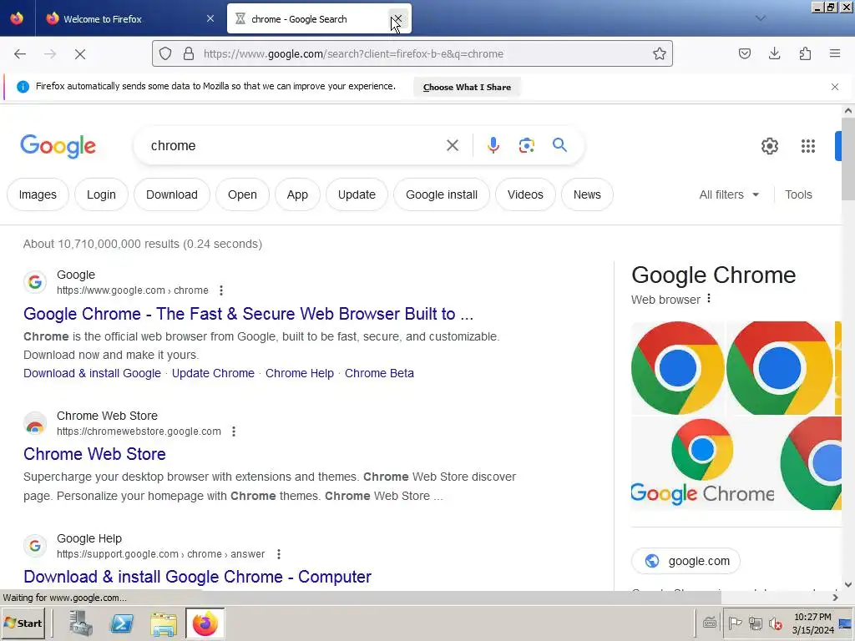Focus the URL address bar
This screenshot has height=641, width=855.
click(x=412, y=54)
